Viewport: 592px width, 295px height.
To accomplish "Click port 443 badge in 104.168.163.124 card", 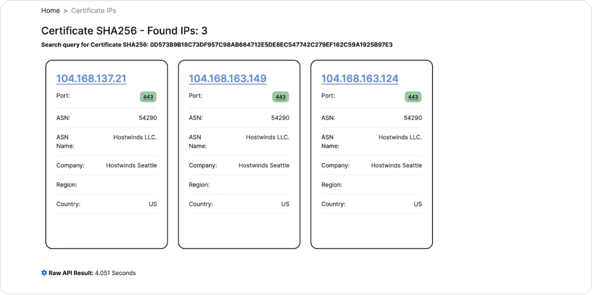I will coord(413,97).
